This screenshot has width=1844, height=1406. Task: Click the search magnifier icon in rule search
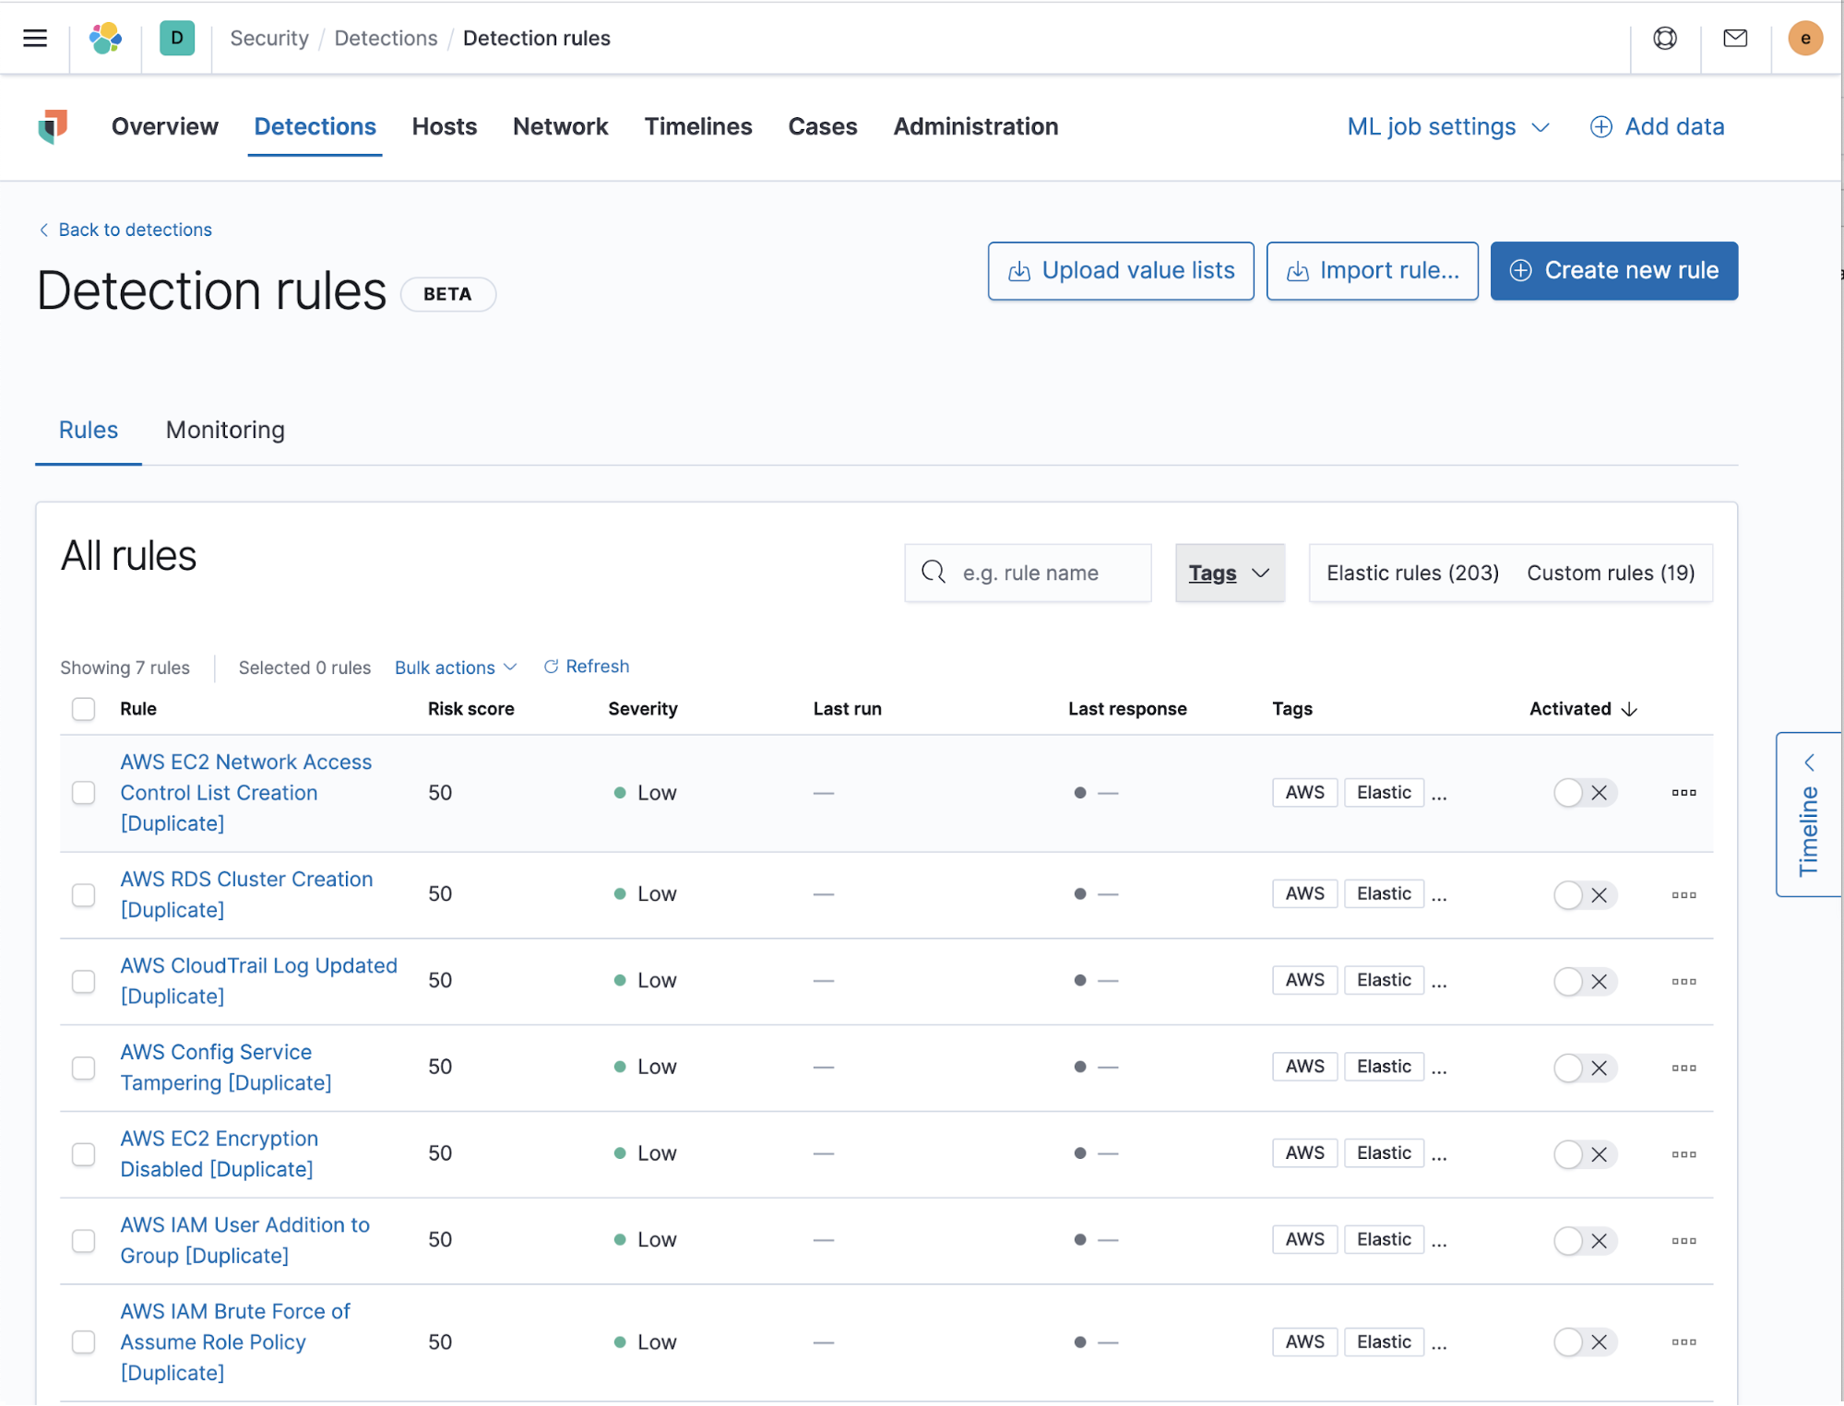(x=934, y=573)
